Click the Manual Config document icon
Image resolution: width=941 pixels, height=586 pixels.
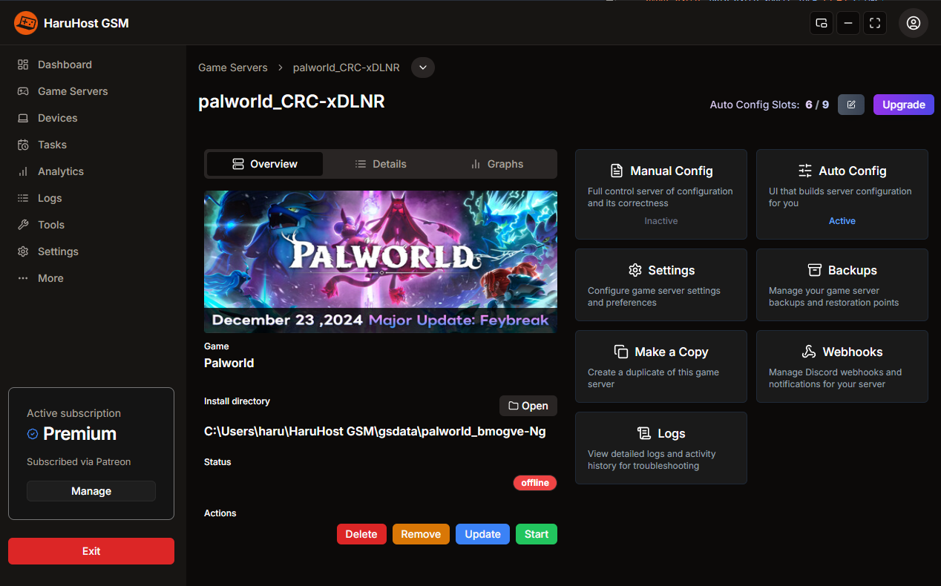click(617, 171)
